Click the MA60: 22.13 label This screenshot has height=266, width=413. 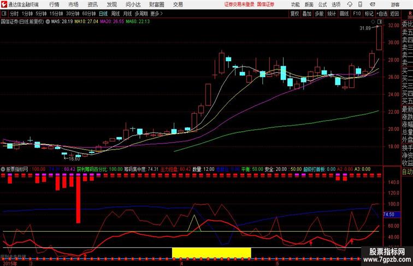pyautogui.click(x=138, y=22)
